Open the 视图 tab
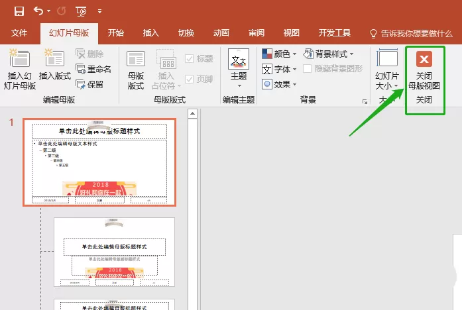Viewport: 462px width, 310px height. [x=292, y=33]
